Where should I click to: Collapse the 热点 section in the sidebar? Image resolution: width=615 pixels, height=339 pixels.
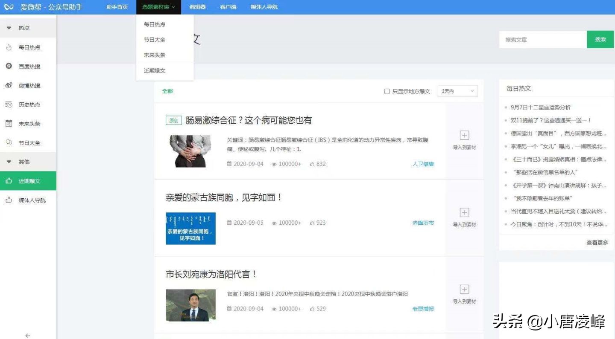9,28
